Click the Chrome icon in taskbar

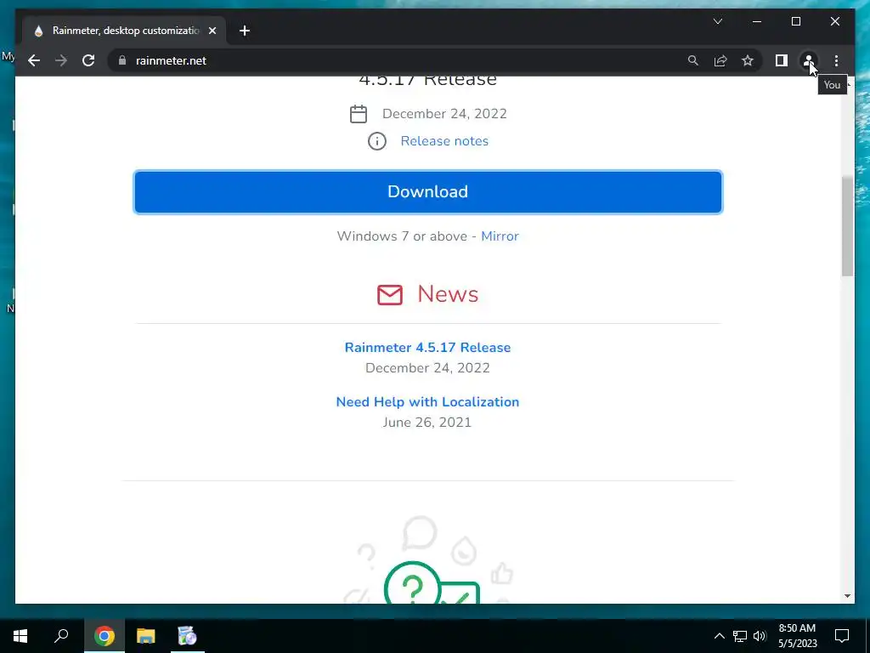tap(105, 636)
